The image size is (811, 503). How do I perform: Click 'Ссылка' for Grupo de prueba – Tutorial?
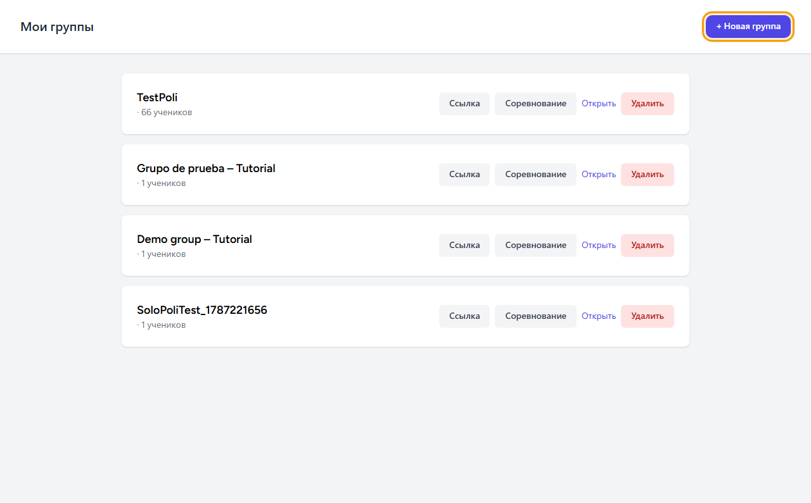(x=464, y=175)
